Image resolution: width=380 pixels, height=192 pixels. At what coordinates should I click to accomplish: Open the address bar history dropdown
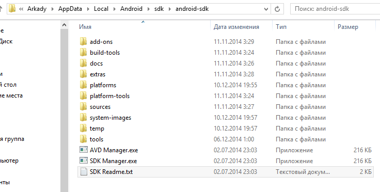point(266,9)
